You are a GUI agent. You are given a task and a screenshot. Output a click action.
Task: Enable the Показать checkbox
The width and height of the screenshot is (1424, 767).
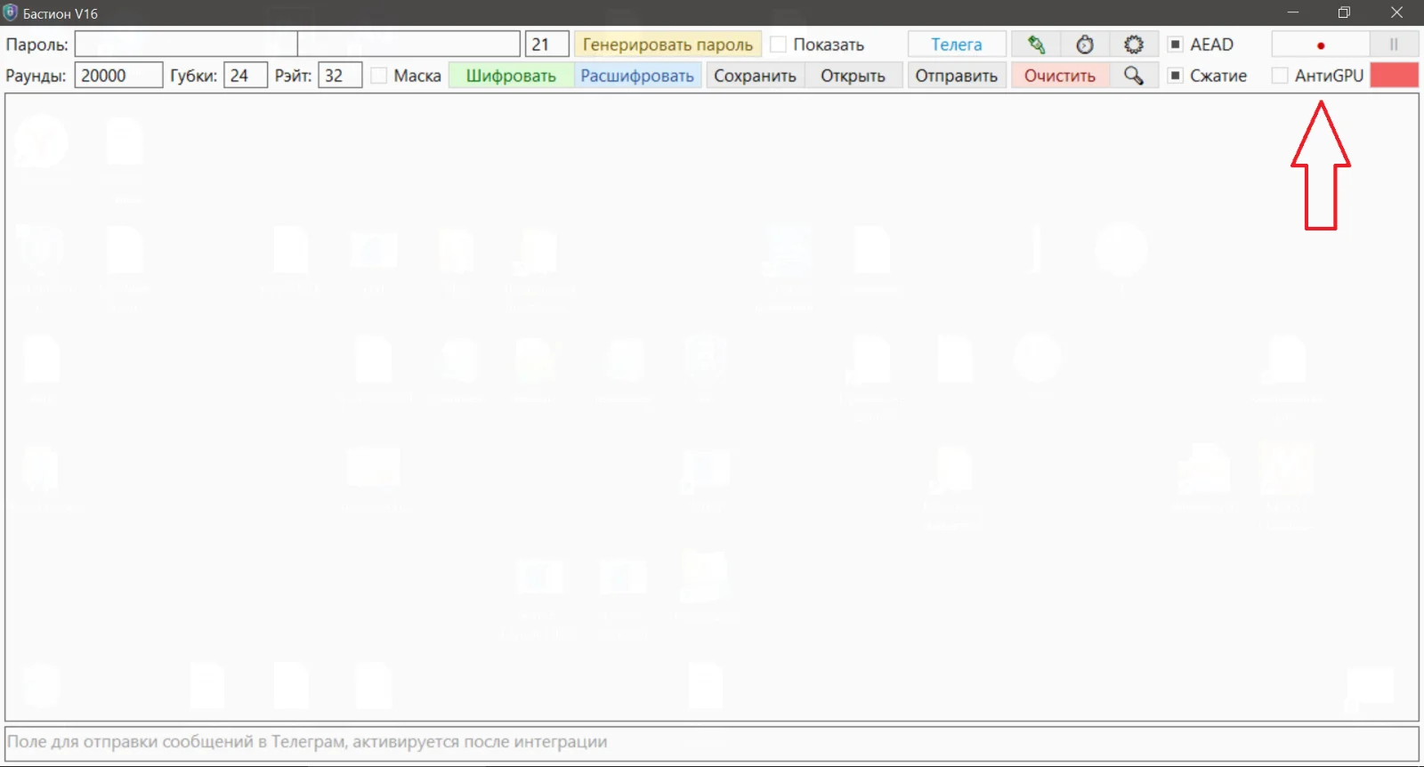pos(779,44)
